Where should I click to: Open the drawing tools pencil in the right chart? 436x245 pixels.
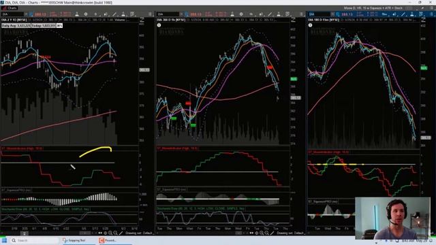(x=403, y=14)
